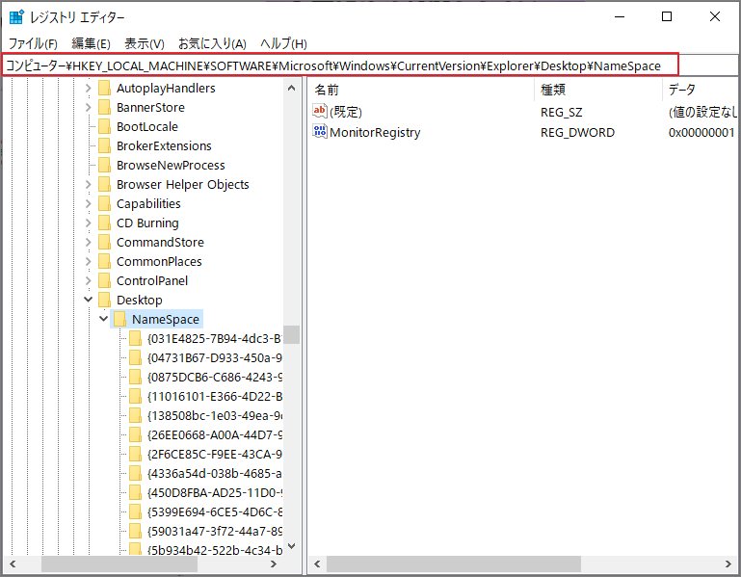Sort values by データ column header

point(701,90)
